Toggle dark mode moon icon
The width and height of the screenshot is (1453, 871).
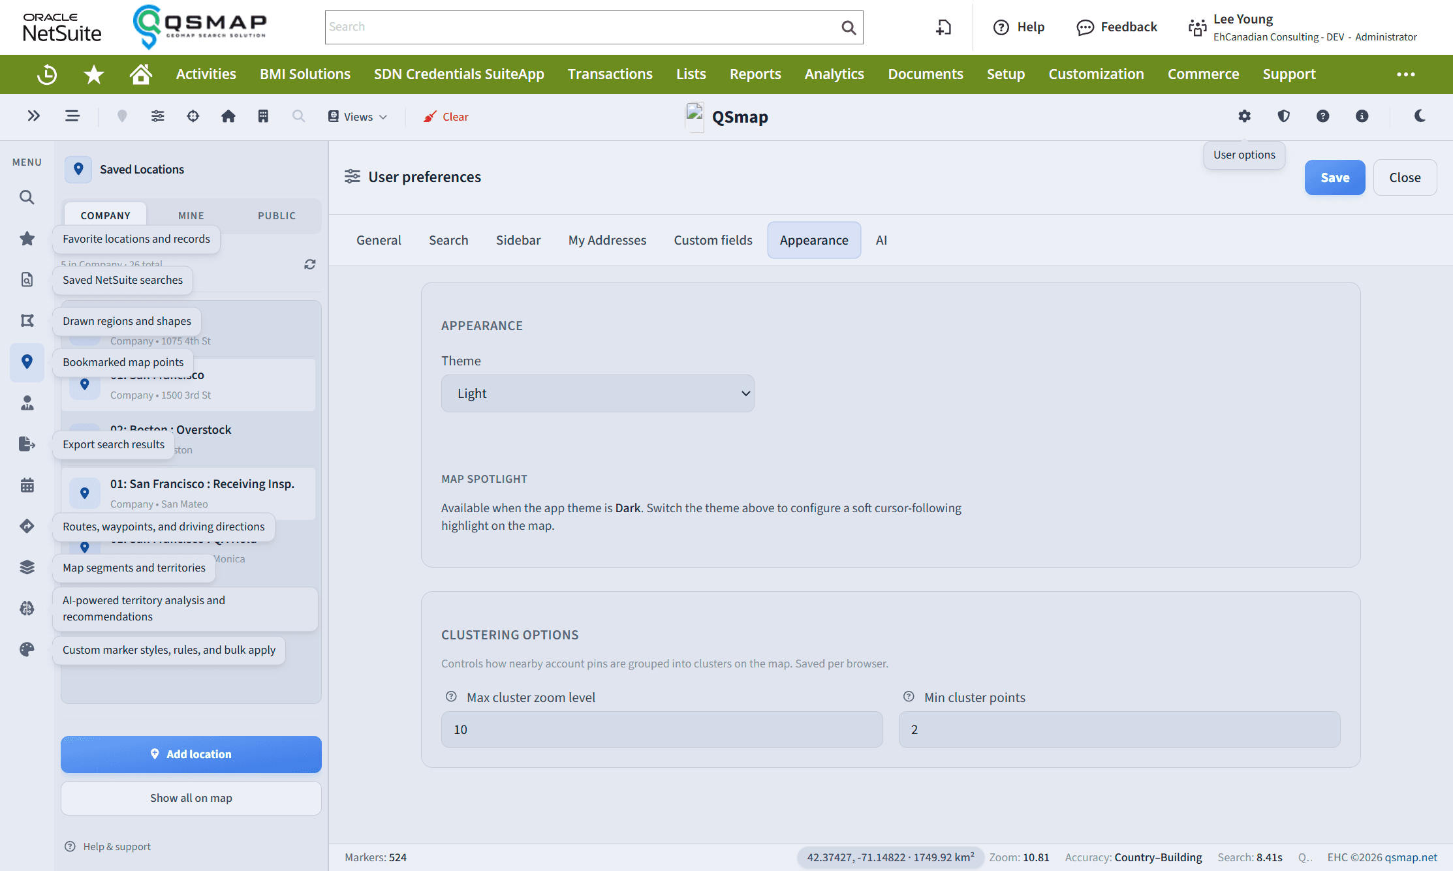[x=1420, y=116]
